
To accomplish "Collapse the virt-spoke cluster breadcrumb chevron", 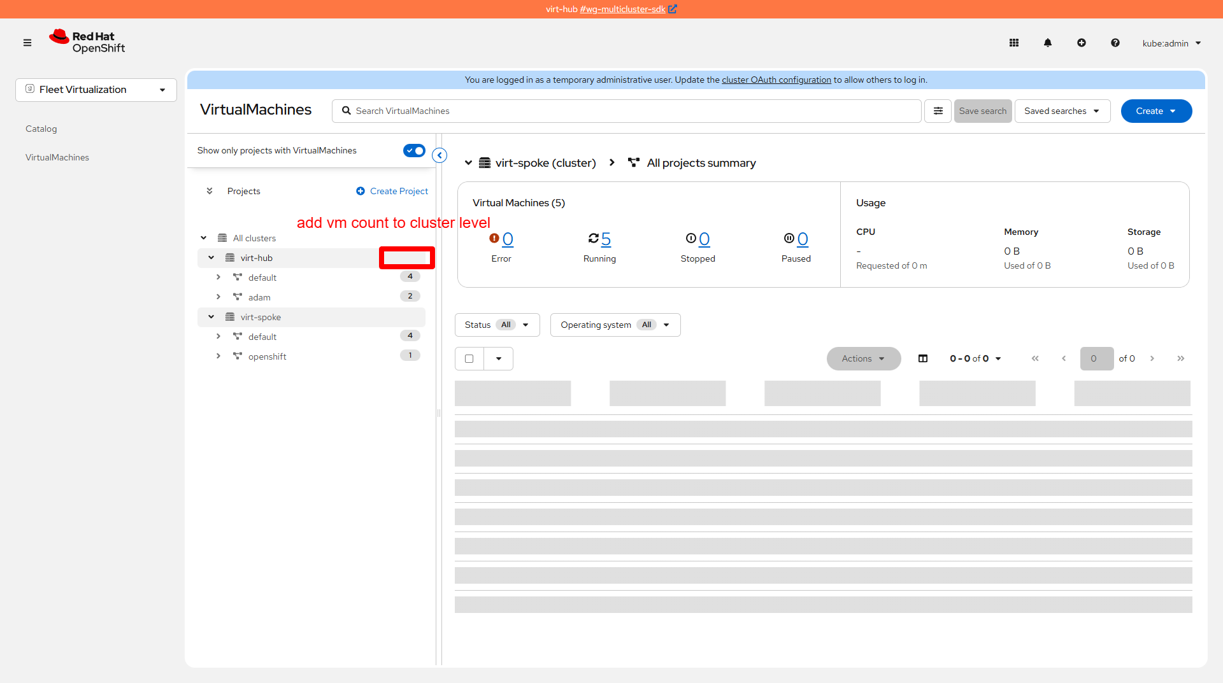I will (468, 163).
